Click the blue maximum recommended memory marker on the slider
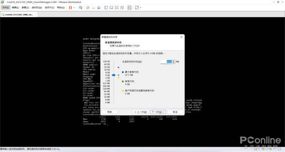Image resolution: width=285 pixels, height=152 pixels. pos(118,67)
